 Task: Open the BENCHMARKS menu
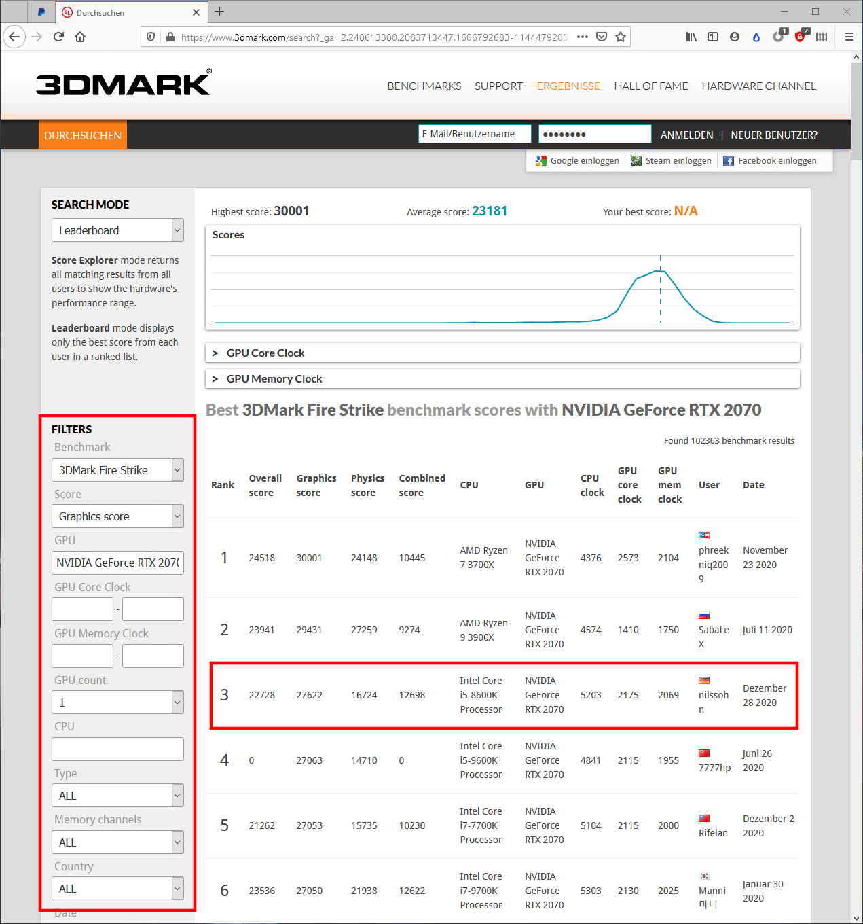pyautogui.click(x=424, y=86)
